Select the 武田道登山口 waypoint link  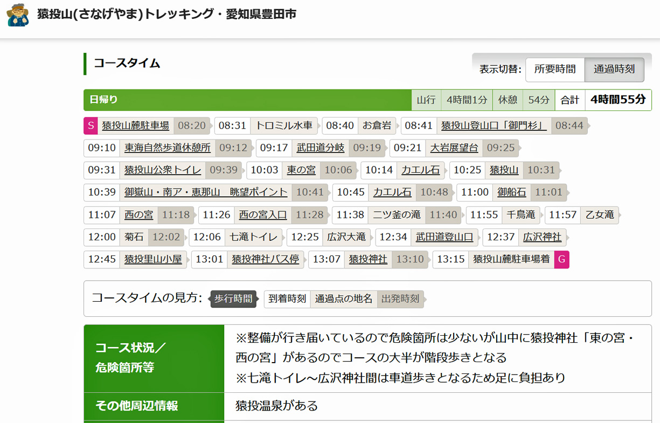coord(444,237)
